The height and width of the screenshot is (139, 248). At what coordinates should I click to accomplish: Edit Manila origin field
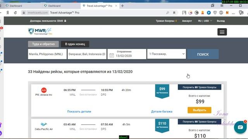tap(47, 54)
